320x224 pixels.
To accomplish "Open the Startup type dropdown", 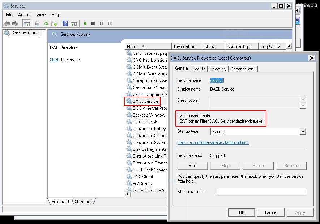I will [303, 132].
